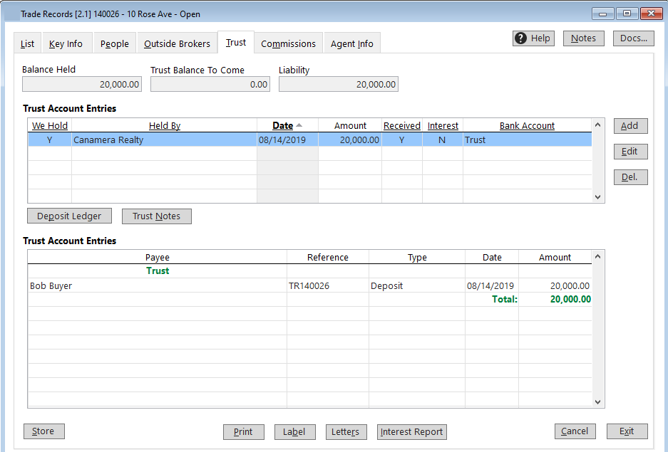The height and width of the screenshot is (452, 668).
Task: Go back to the List tab
Action: click(27, 43)
